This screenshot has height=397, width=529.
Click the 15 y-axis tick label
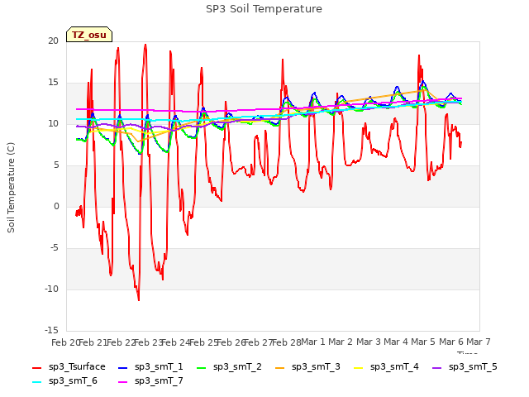53,83
